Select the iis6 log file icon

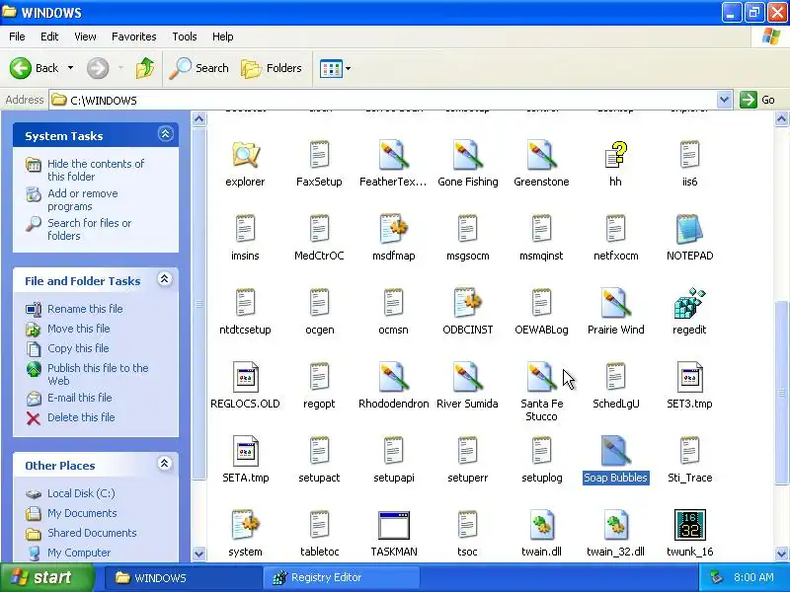pos(689,155)
